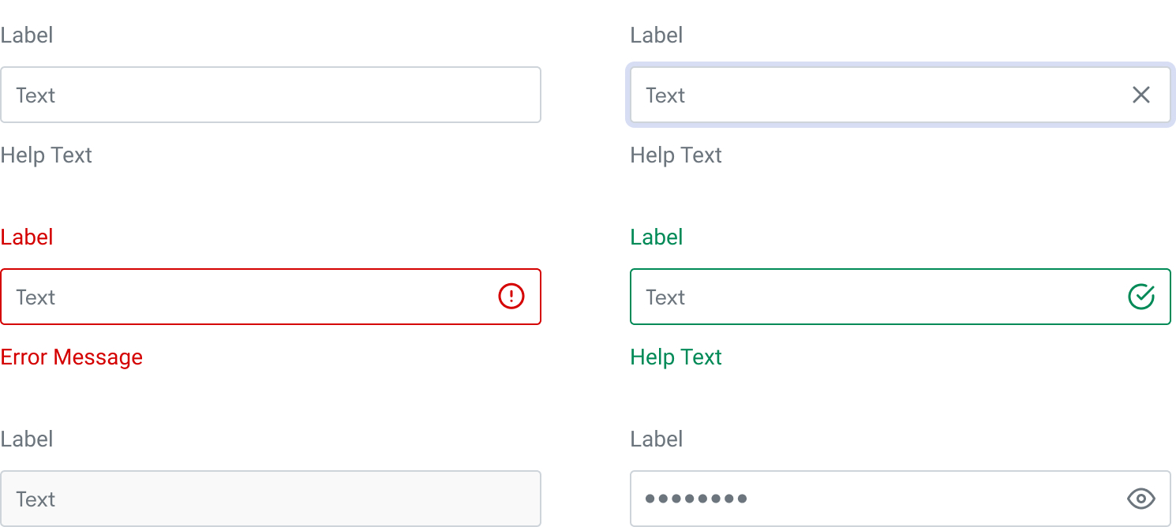Click the Label above the disabled field
Image resolution: width=1176 pixels, height=527 pixels.
click(x=27, y=439)
